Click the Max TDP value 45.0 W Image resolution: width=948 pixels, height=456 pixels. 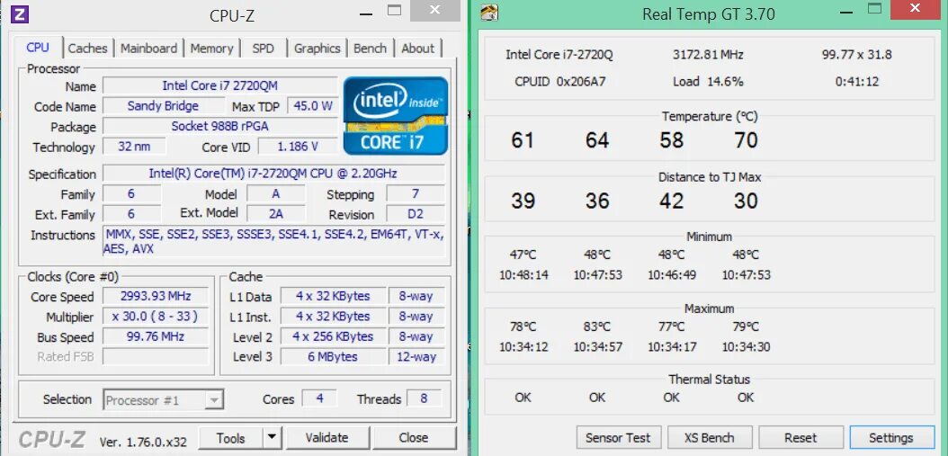313,106
